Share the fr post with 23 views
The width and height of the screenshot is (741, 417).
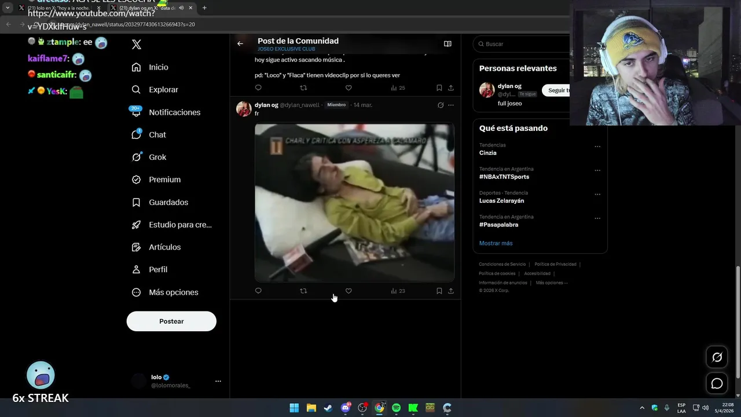click(451, 291)
